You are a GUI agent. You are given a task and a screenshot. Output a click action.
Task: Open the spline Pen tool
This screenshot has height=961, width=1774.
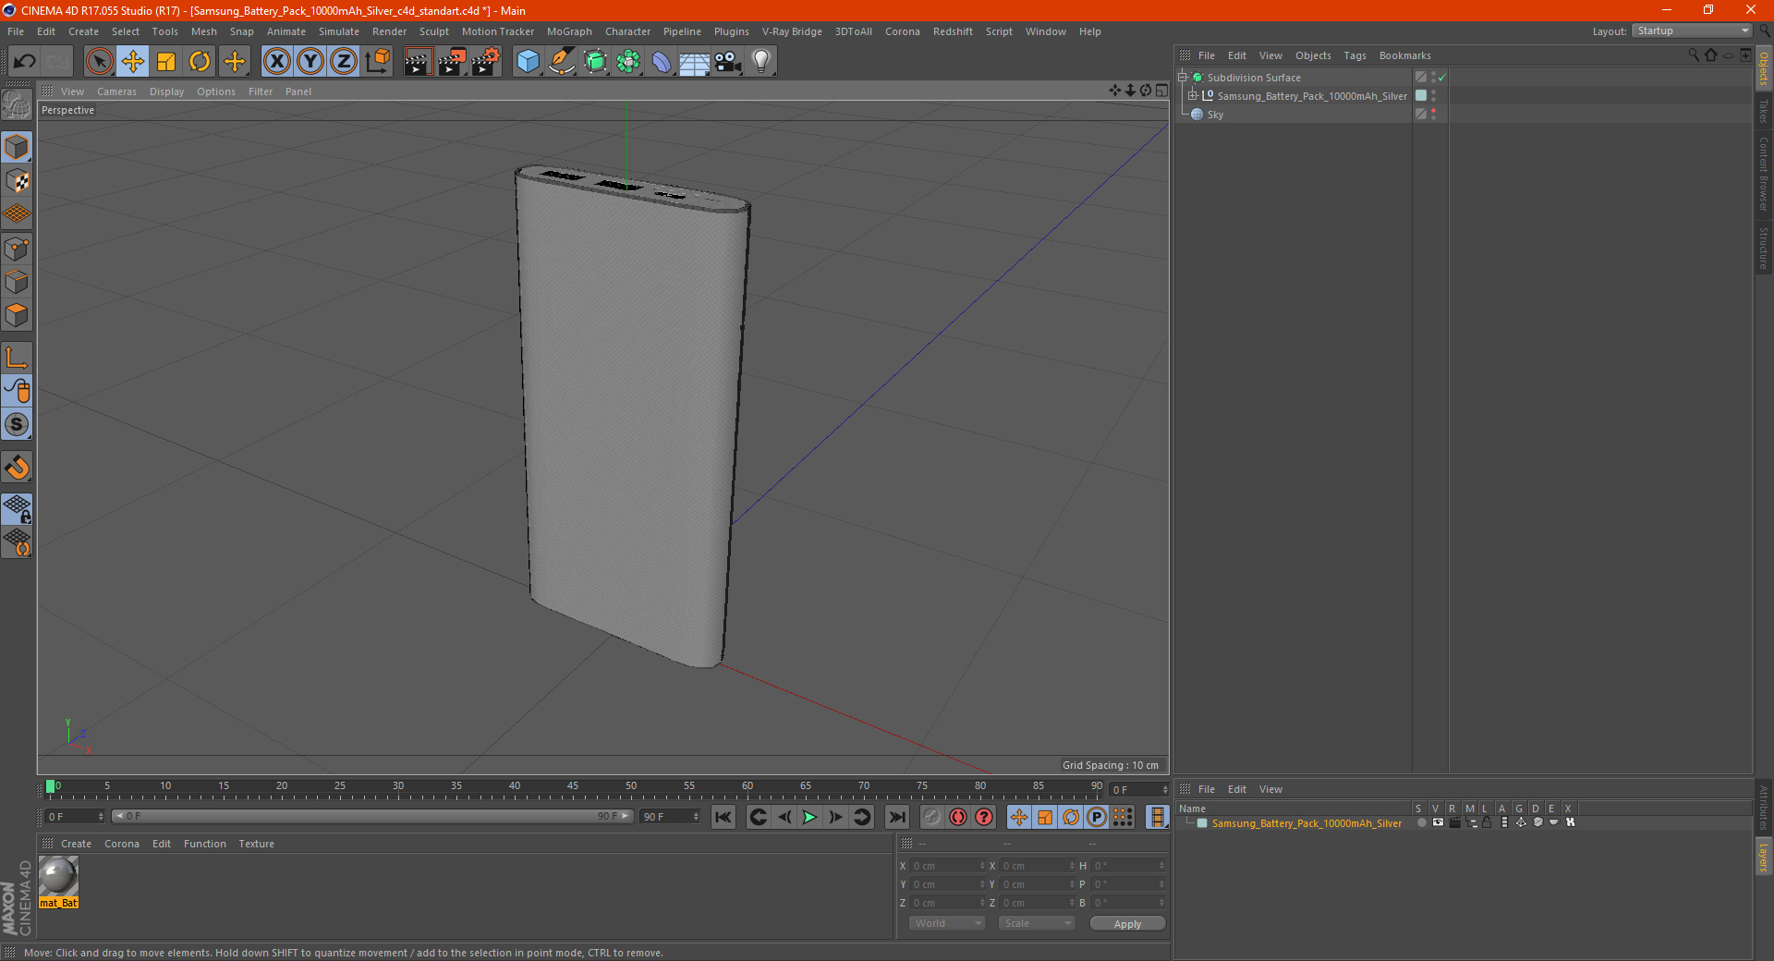tap(561, 62)
